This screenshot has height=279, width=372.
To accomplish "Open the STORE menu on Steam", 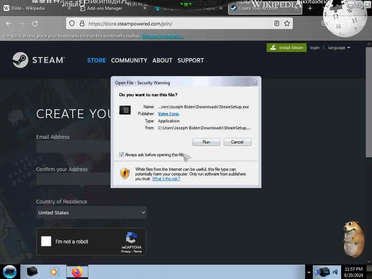I will coord(96,60).
